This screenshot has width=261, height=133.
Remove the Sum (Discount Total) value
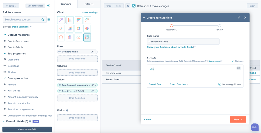(96, 91)
